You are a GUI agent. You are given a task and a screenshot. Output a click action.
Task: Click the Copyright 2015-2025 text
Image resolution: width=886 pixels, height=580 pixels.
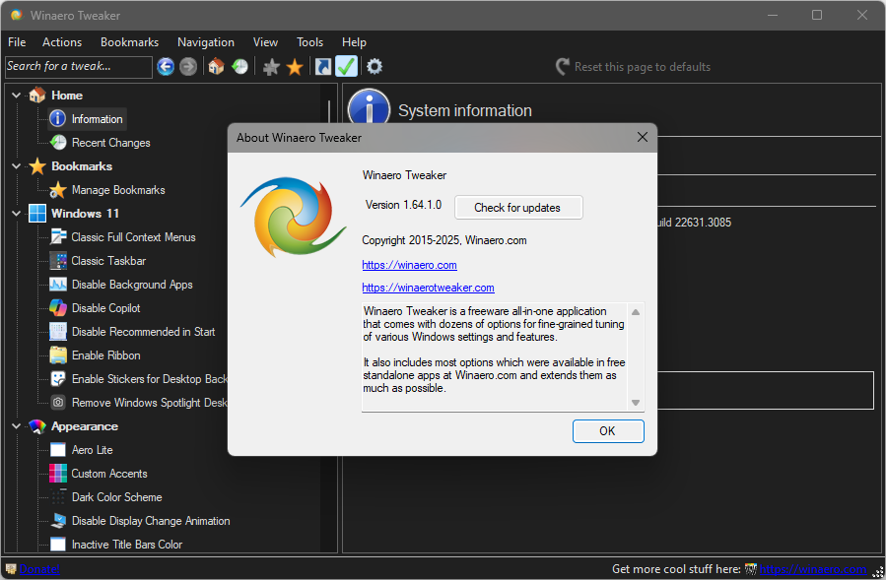coord(444,240)
